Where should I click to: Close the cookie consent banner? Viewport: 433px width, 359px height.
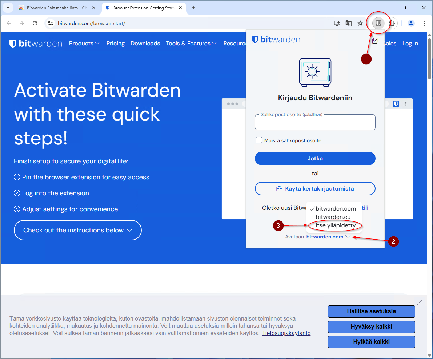pos(419,303)
